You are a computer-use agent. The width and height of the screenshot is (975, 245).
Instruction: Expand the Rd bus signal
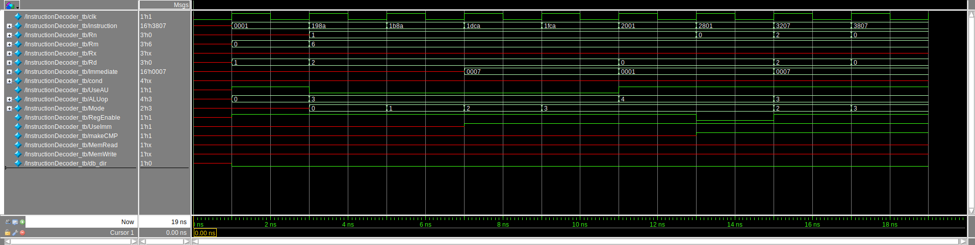click(9, 63)
